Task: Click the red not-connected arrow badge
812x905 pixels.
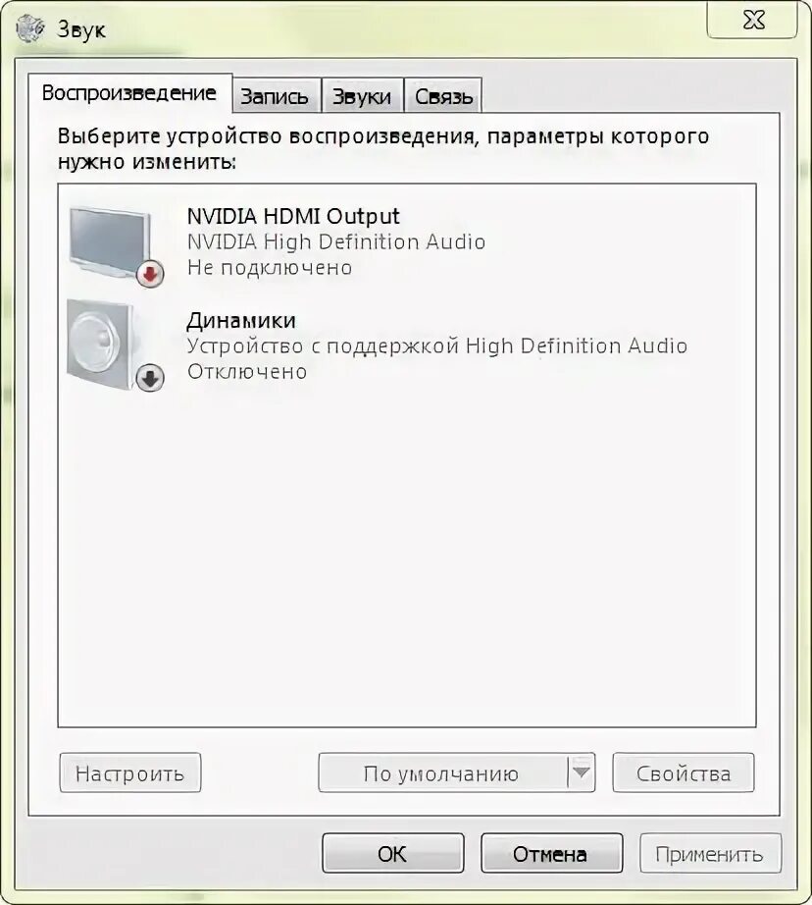Action: tap(150, 274)
